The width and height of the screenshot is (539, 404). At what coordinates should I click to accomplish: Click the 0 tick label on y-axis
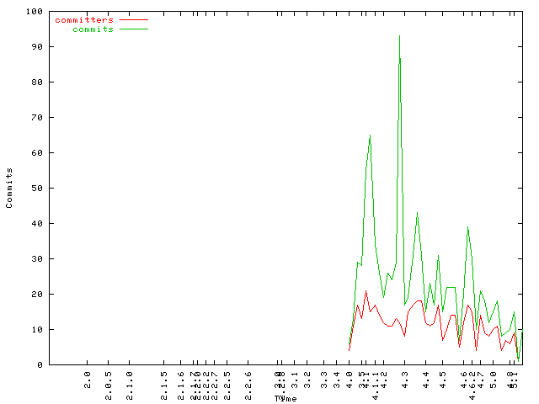[x=40, y=364]
